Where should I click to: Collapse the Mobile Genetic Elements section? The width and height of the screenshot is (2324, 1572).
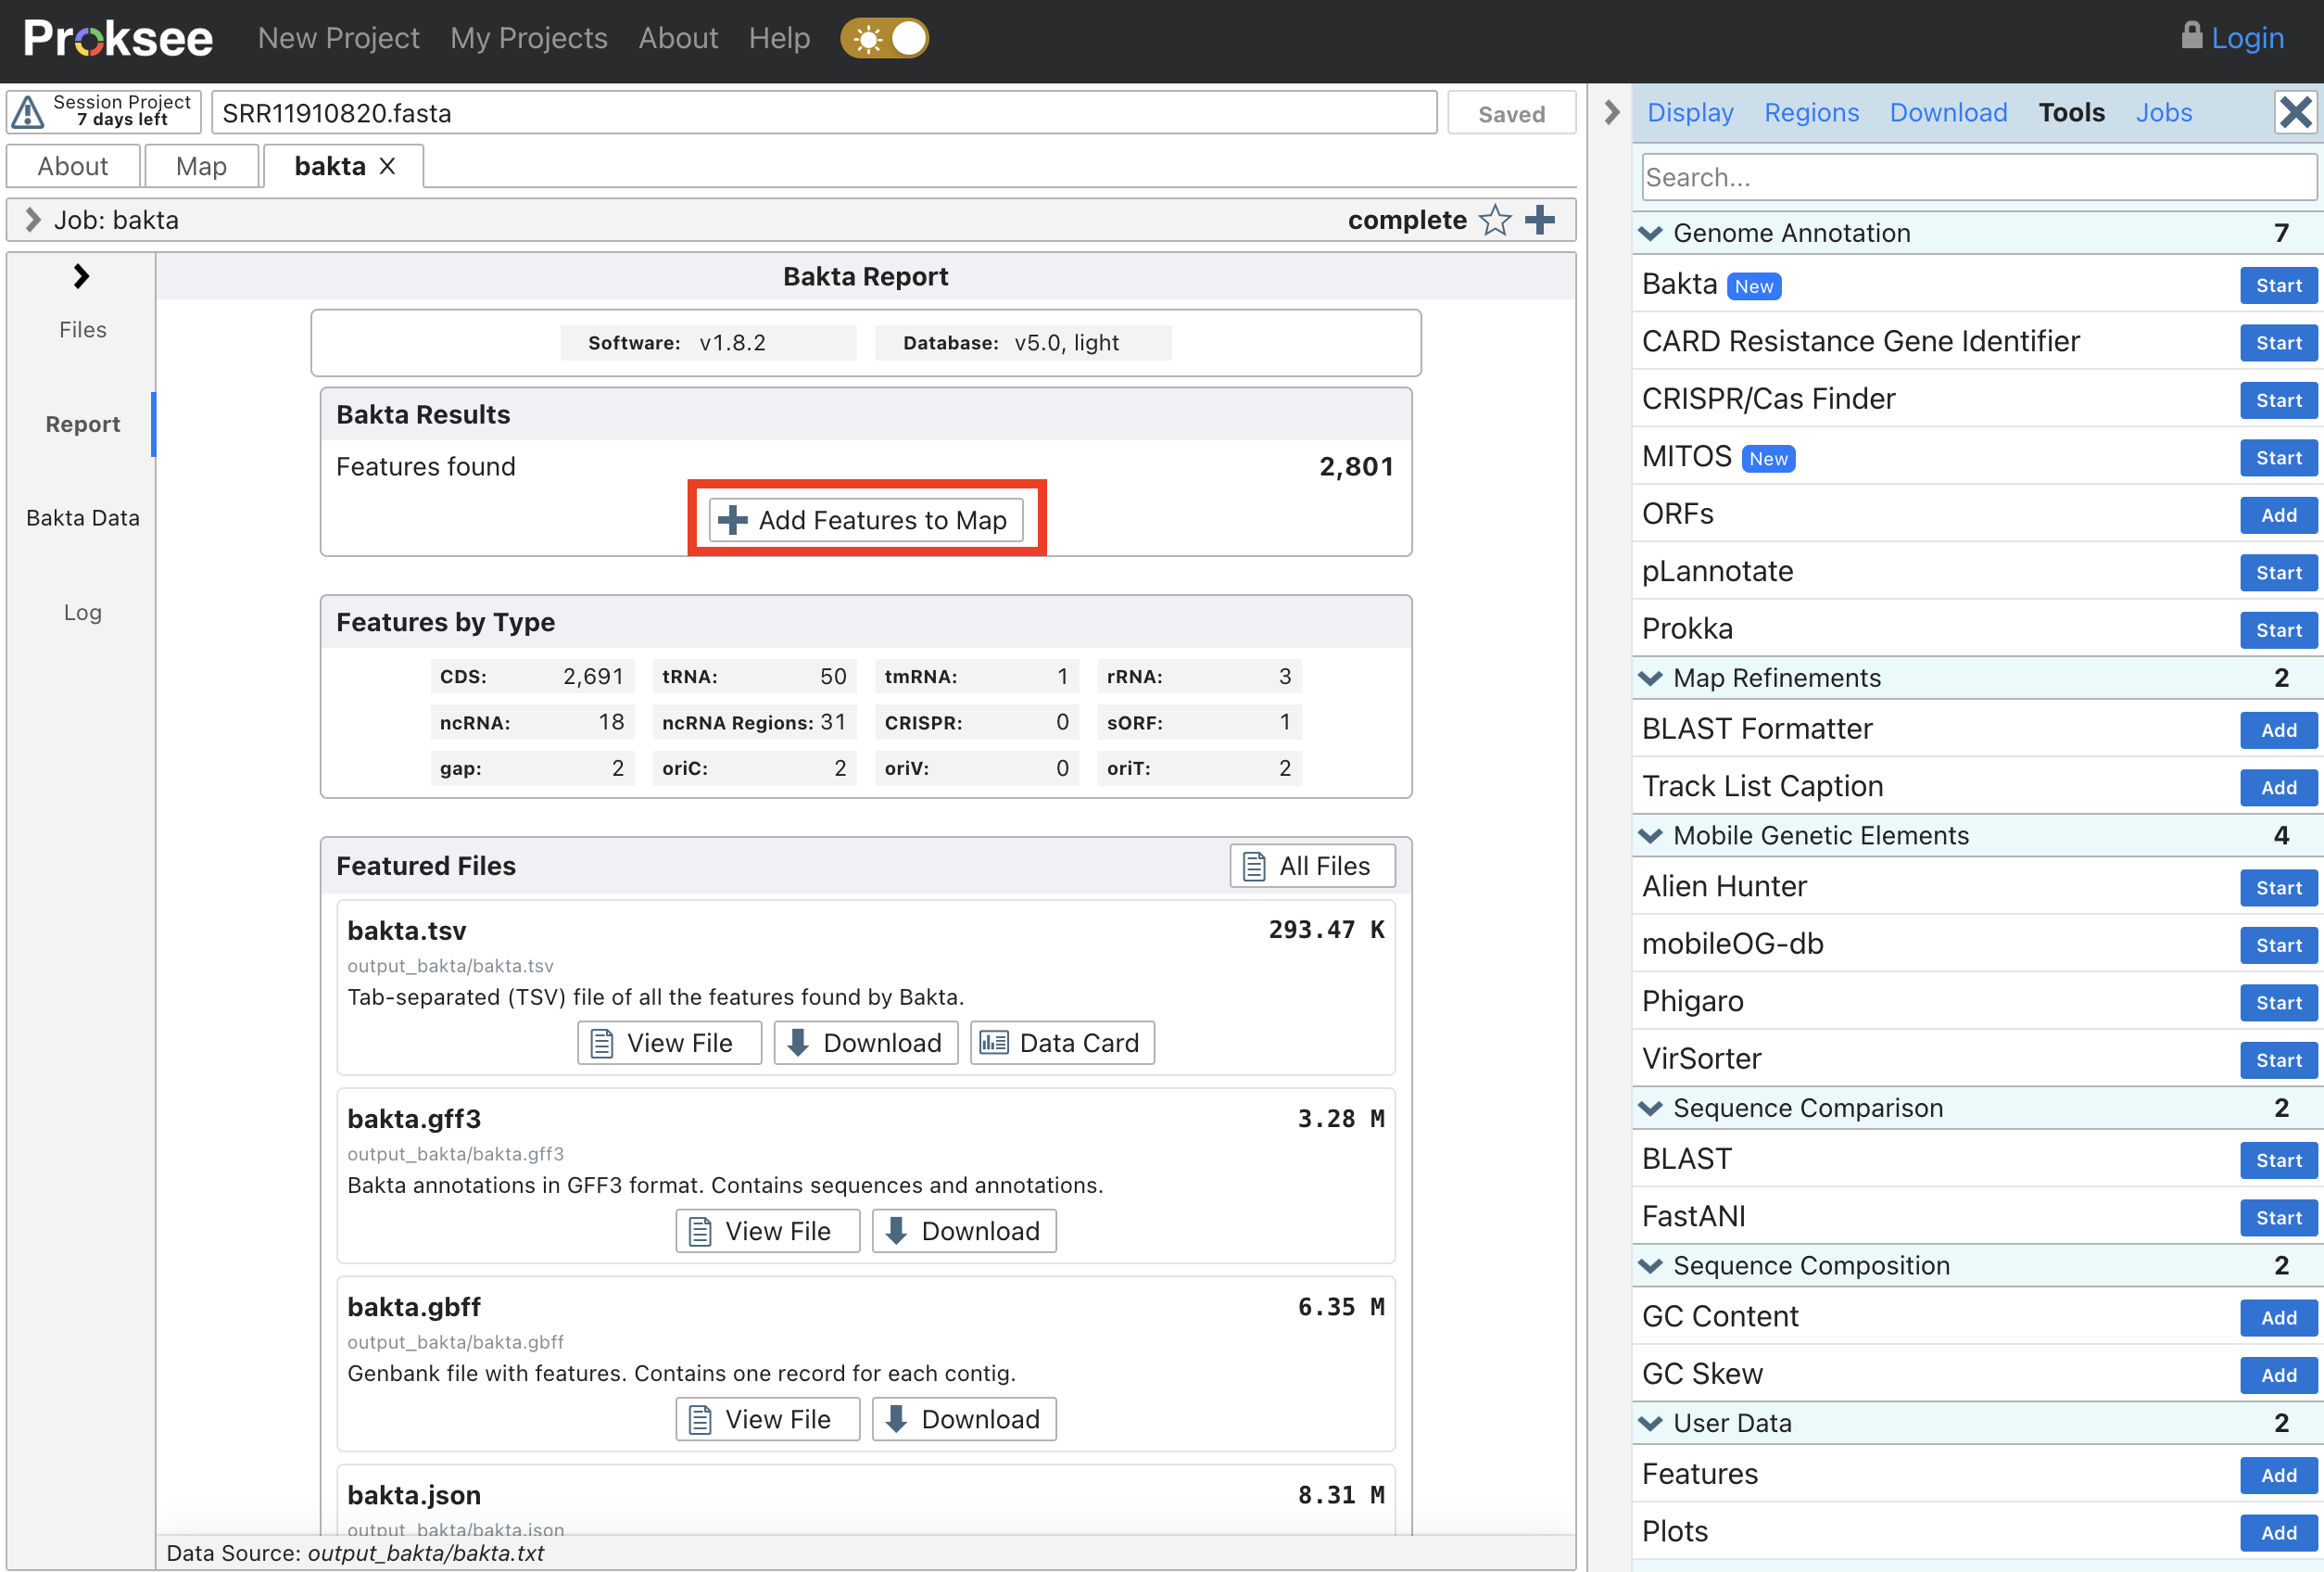(x=1650, y=836)
